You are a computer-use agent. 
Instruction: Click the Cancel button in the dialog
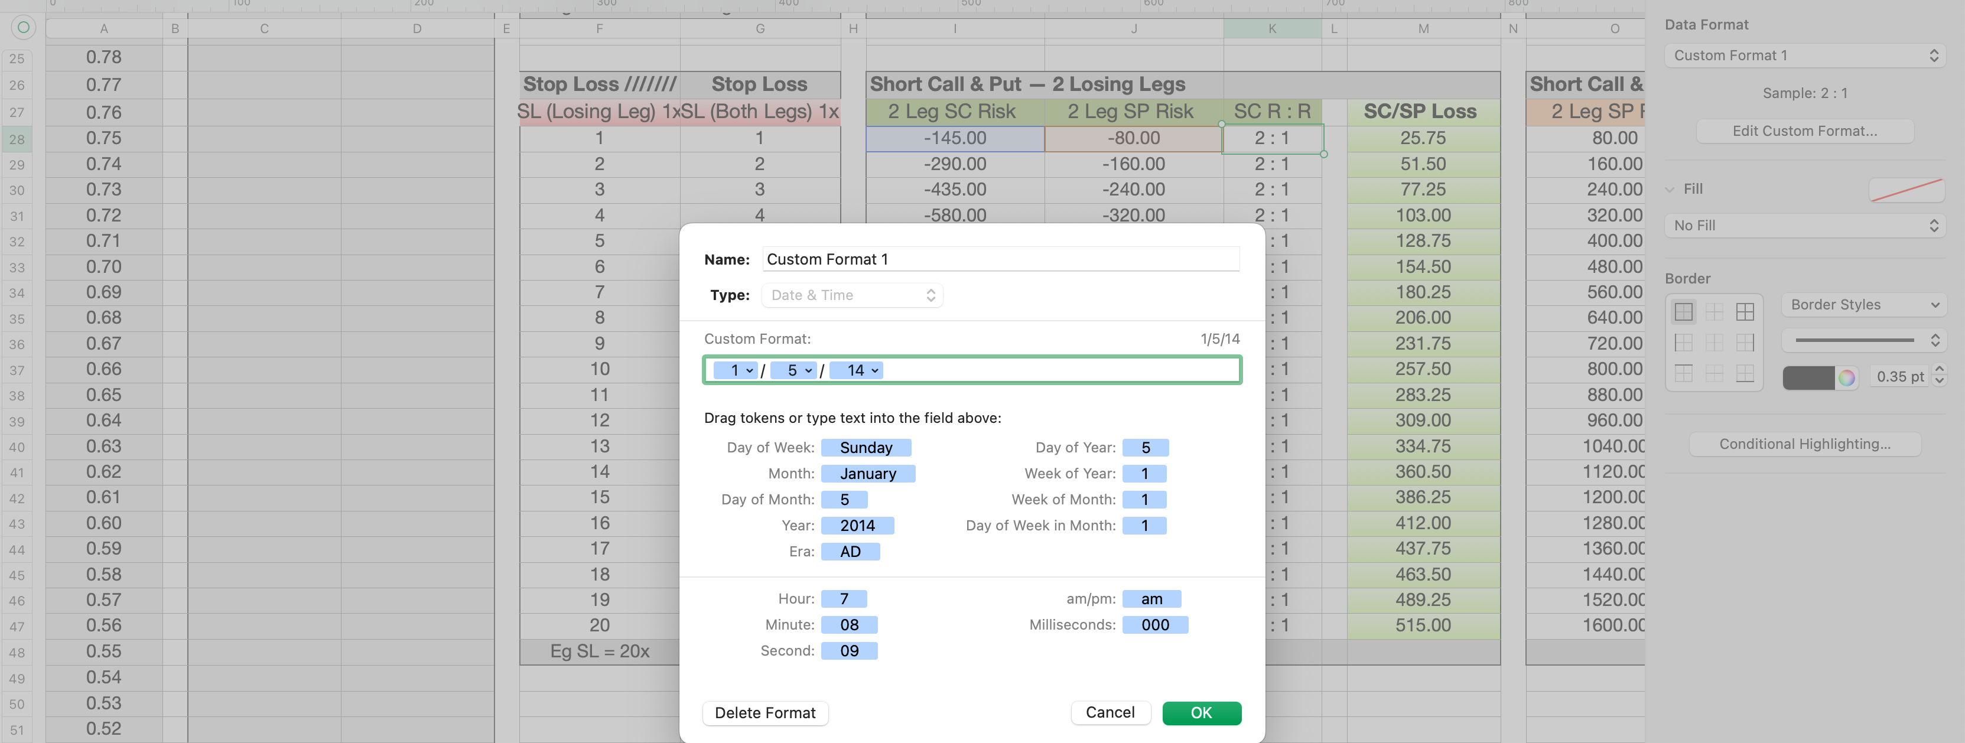pos(1109,712)
